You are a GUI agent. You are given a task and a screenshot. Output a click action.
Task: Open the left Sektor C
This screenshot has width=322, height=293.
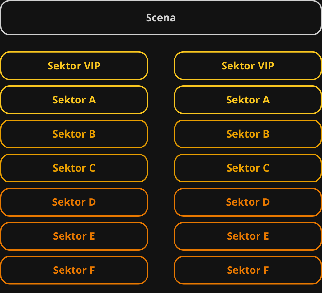74,168
